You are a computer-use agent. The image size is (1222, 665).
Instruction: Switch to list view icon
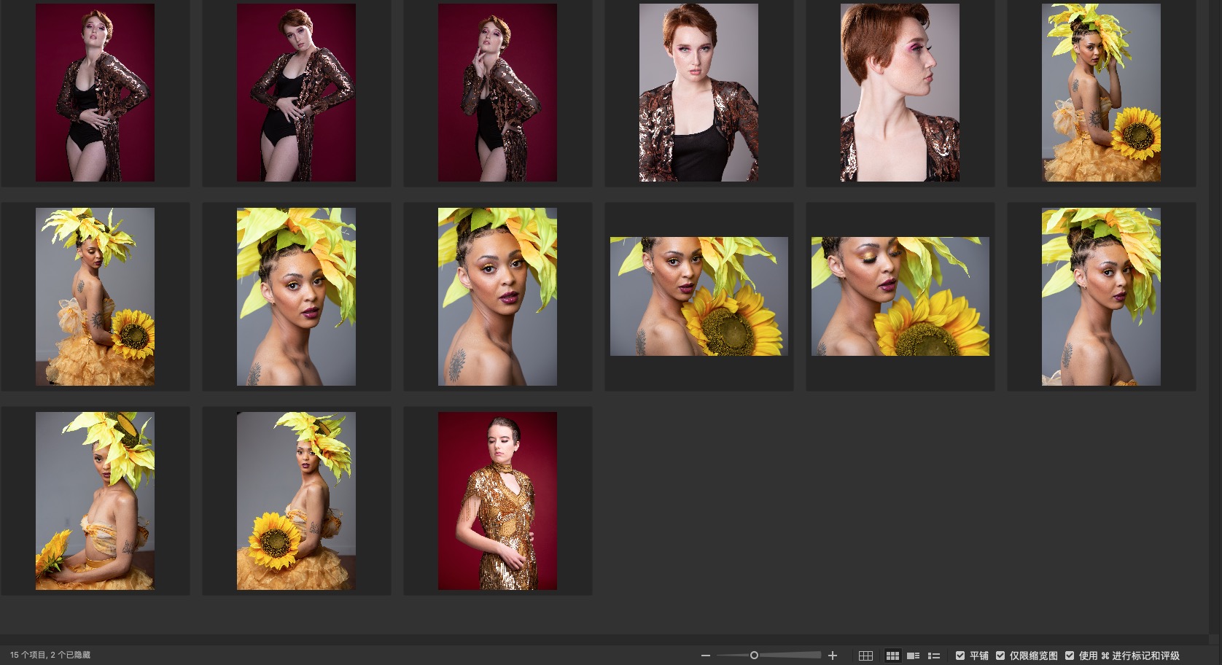point(934,656)
